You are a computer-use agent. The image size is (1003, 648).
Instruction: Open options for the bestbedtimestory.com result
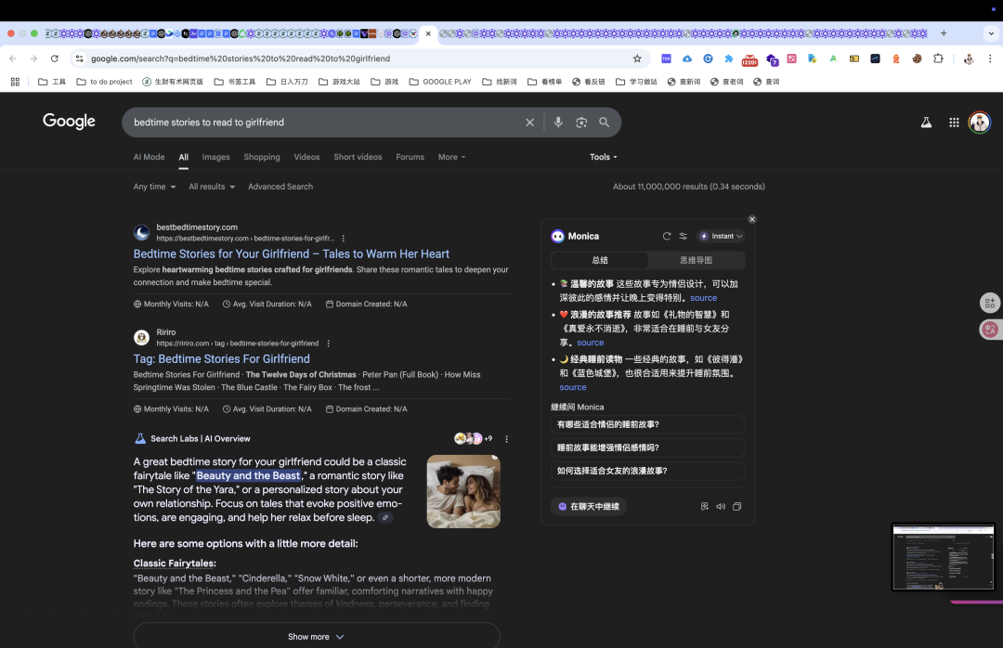[x=344, y=238]
